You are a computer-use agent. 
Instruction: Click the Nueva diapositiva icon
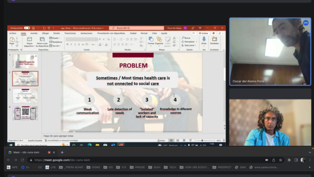tap(30, 39)
